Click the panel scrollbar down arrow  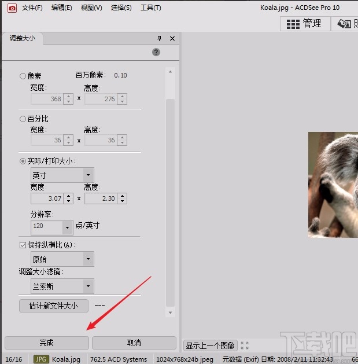170,312
